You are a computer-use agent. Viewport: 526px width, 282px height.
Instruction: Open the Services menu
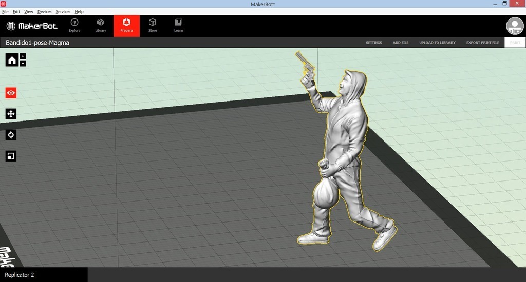point(63,11)
